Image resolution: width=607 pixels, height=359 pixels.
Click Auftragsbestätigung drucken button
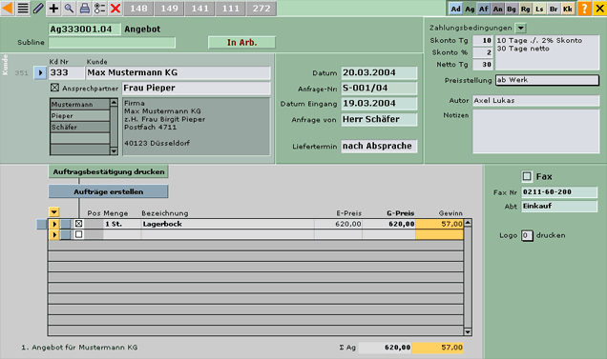point(109,171)
